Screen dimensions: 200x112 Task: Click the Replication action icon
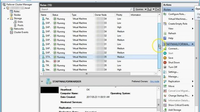coord(165,82)
